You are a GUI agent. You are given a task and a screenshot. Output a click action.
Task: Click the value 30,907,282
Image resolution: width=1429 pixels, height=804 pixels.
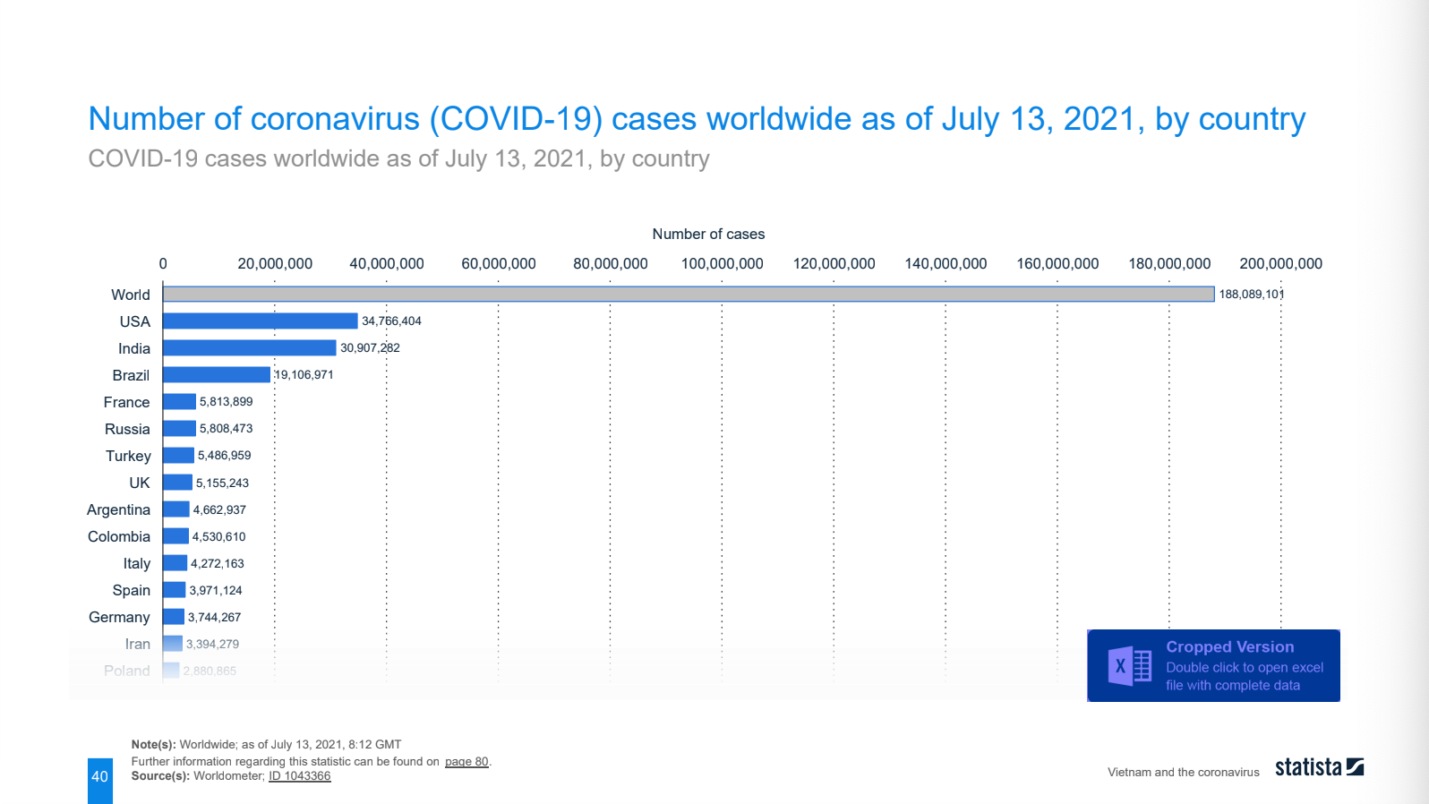(370, 348)
